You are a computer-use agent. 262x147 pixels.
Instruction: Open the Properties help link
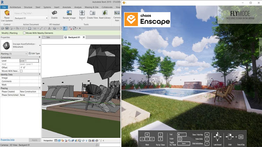click(7, 140)
